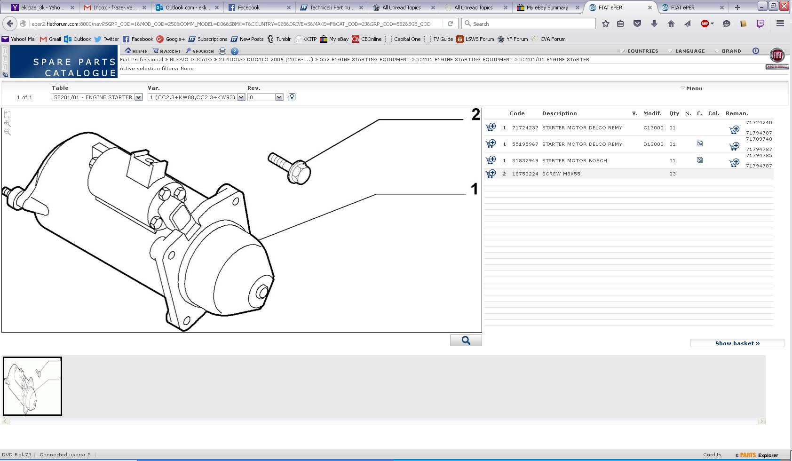This screenshot has height=461, width=792.
Task: Open the ePER help question-mark icon
Action: point(235,51)
